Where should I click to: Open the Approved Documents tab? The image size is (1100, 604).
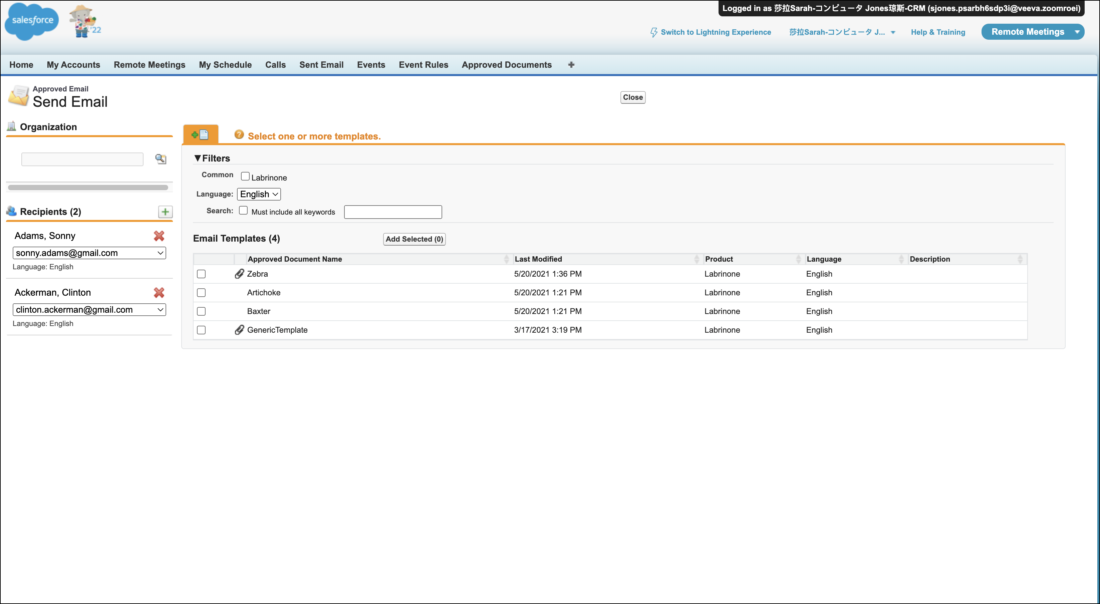[506, 65]
